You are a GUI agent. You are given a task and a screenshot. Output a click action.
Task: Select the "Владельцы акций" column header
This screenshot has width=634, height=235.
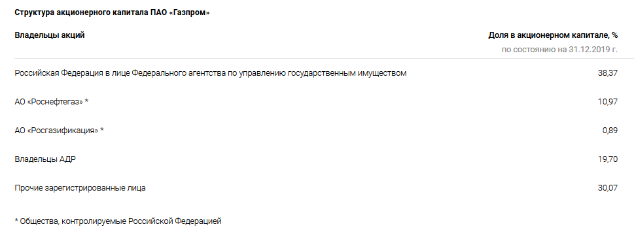[x=50, y=35]
